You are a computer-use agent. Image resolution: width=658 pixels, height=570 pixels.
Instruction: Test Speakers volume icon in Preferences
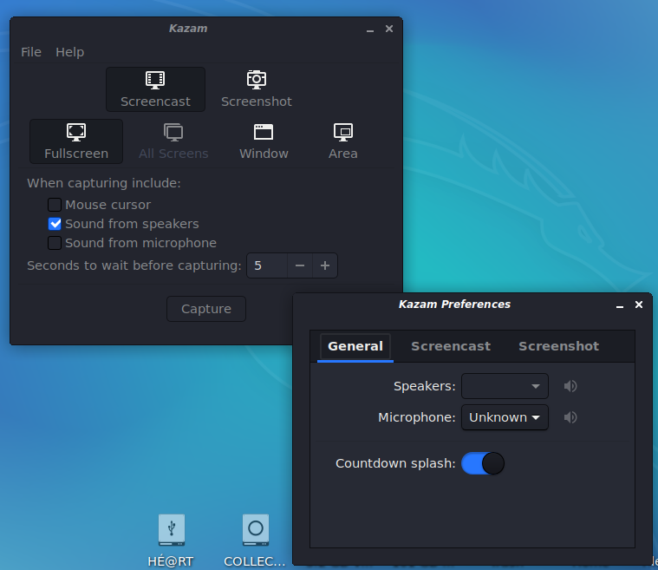click(570, 386)
